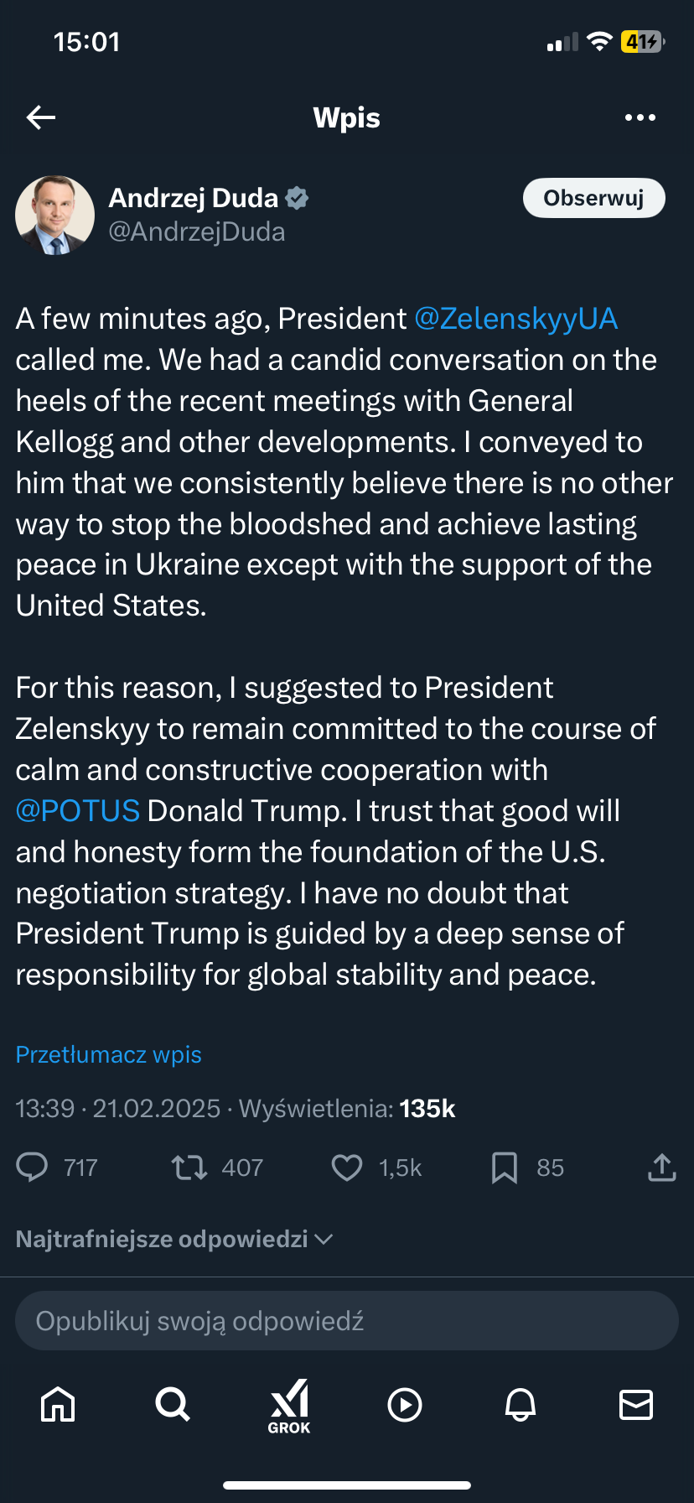The width and height of the screenshot is (694, 1503).
Task: Open direct messages envelope tab
Action: [x=636, y=1404]
